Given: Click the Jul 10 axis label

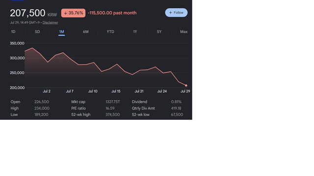Looking at the screenshot, I should 93,91.
